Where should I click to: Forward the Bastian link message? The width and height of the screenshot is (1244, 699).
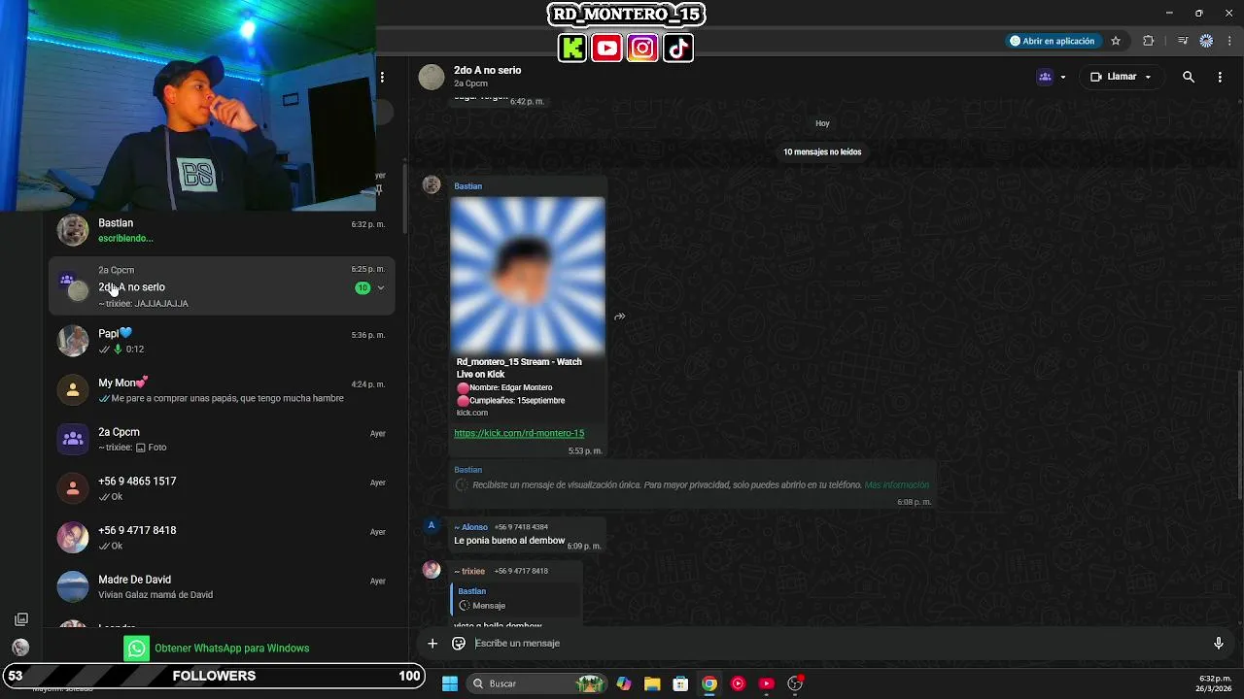[x=619, y=316]
